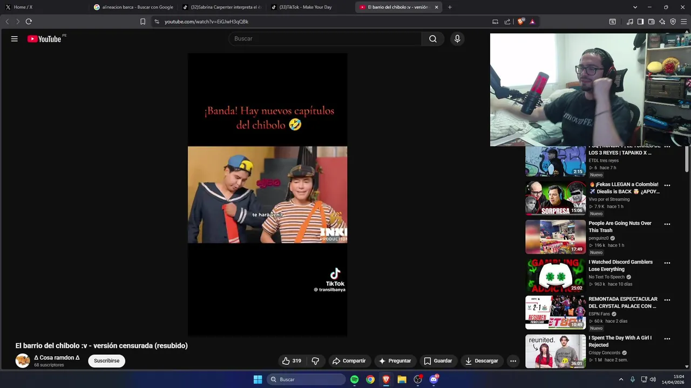691x388 pixels.
Task: Switch to Sabrina Carpenter TikTok tab
Action: click(221, 7)
